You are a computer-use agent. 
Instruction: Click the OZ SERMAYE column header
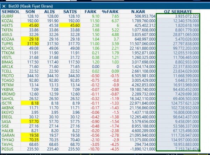coord(178,12)
